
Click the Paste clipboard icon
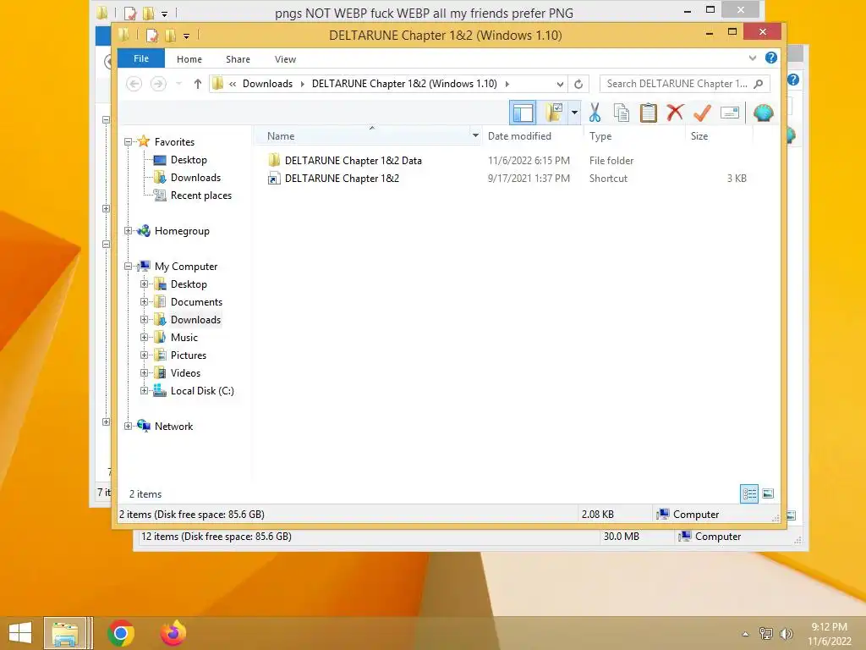pos(649,113)
